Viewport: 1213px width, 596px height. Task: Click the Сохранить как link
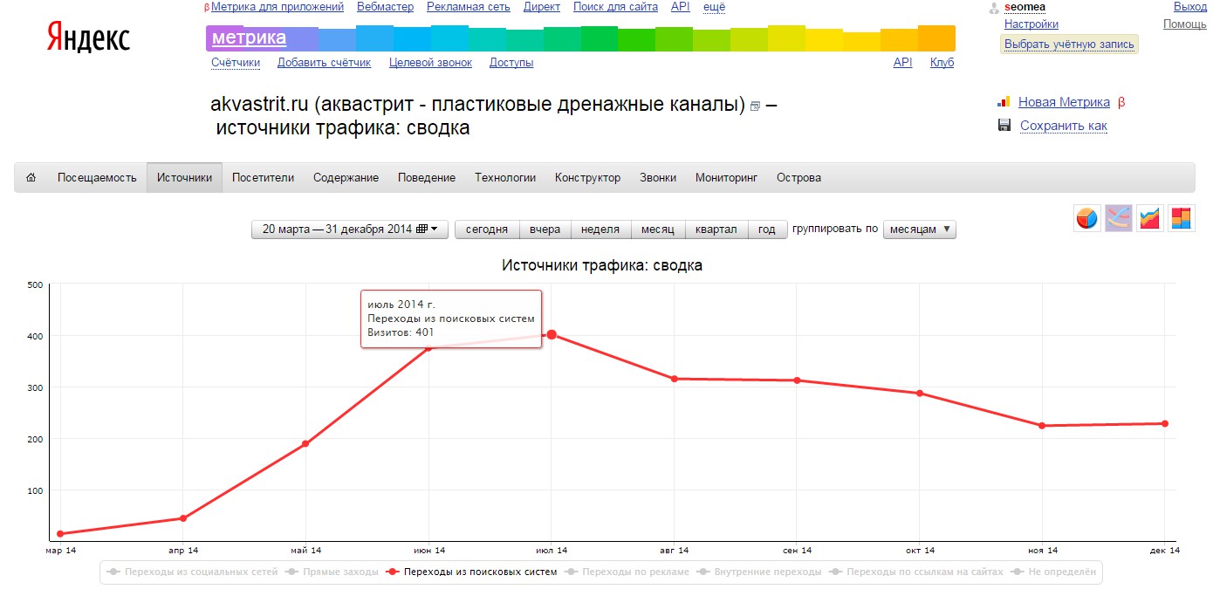1064,126
